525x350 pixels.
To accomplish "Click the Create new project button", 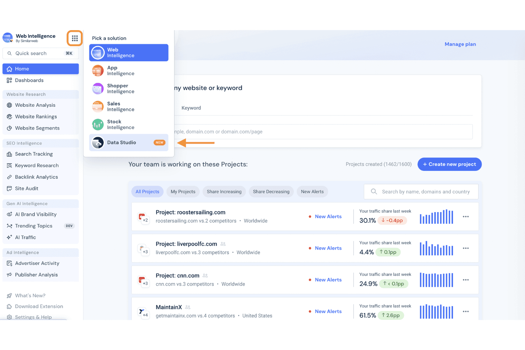I will click(449, 164).
